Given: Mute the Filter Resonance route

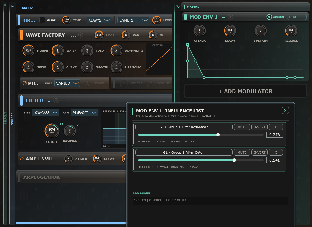Looking at the screenshot, I should [242, 127].
